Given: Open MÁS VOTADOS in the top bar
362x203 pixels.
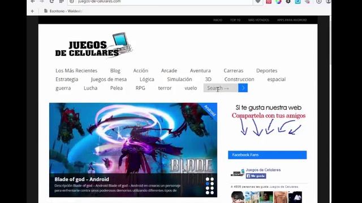Looking at the screenshot, I should [258, 20].
